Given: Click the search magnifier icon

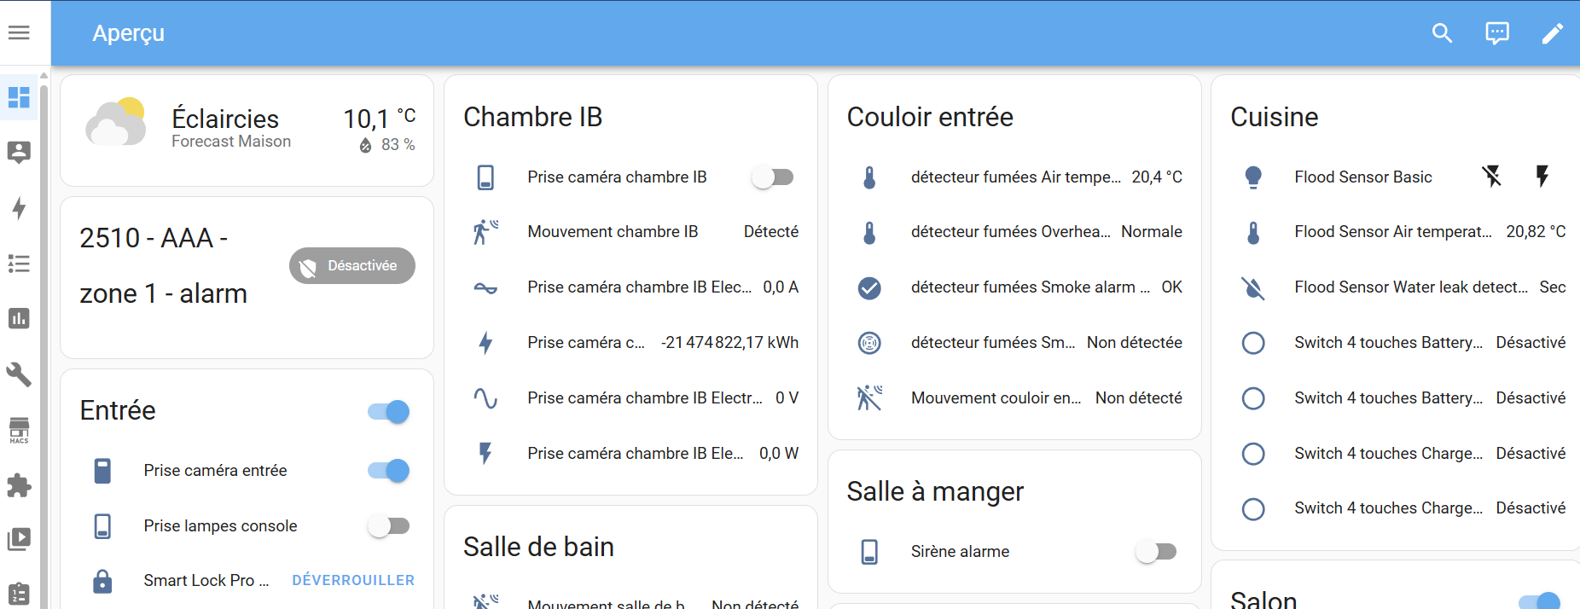Looking at the screenshot, I should click(x=1442, y=33).
